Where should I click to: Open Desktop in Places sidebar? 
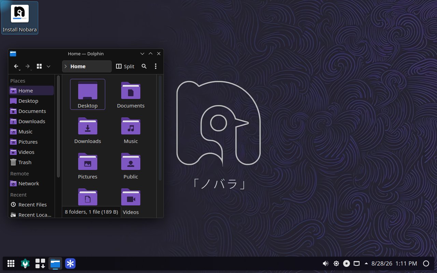[31, 101]
